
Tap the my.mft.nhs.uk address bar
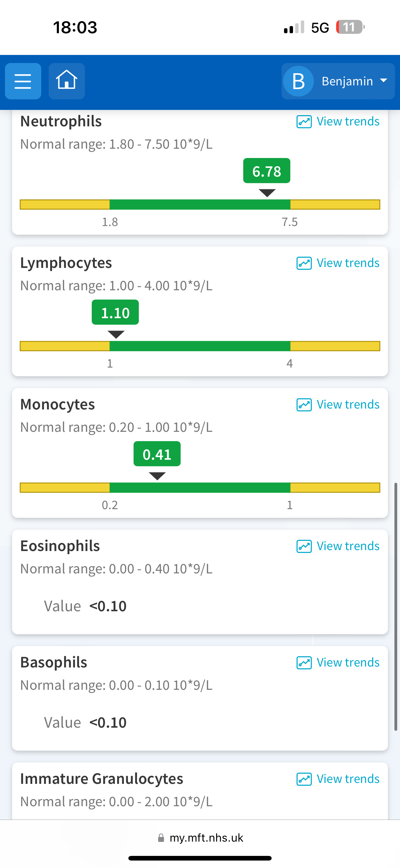[200, 838]
